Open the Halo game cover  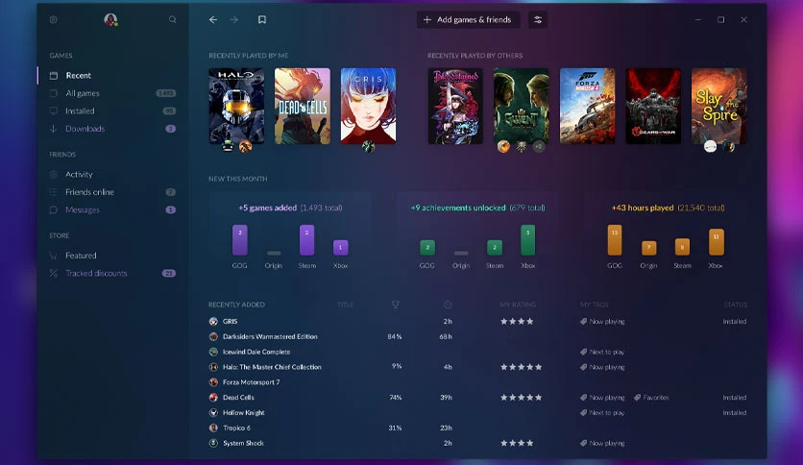236,106
